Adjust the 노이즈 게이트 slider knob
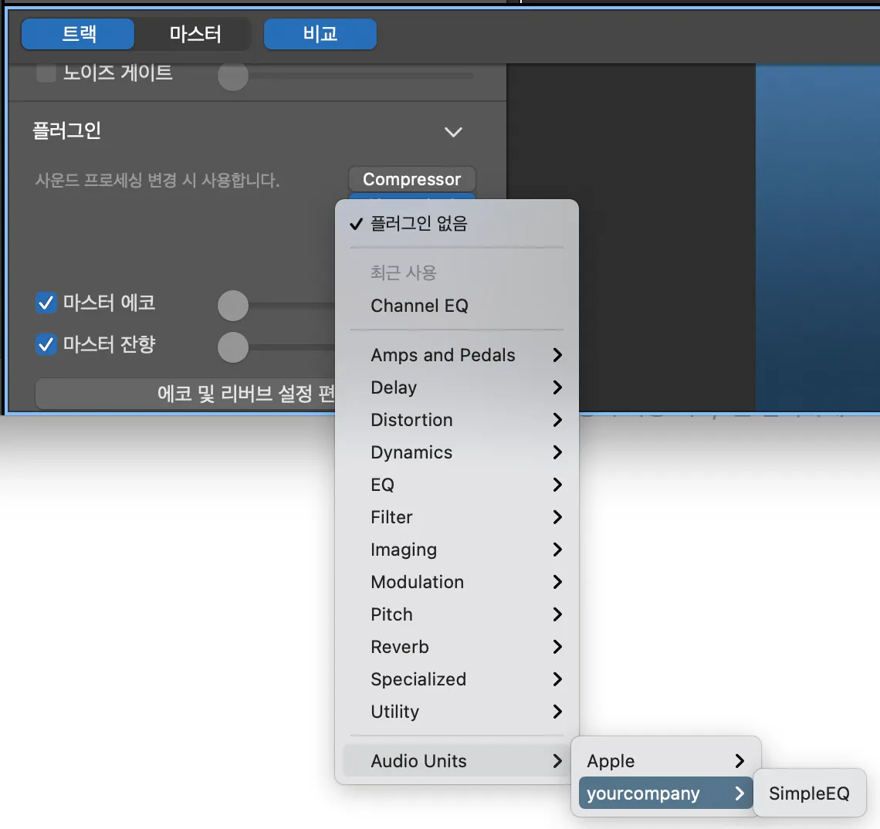Image resolution: width=880 pixels, height=829 pixels. [x=233, y=76]
